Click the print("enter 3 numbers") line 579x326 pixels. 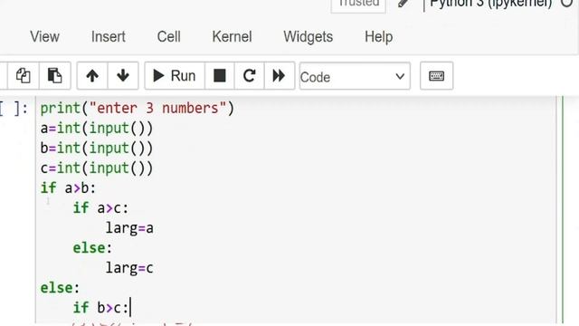[x=137, y=109]
